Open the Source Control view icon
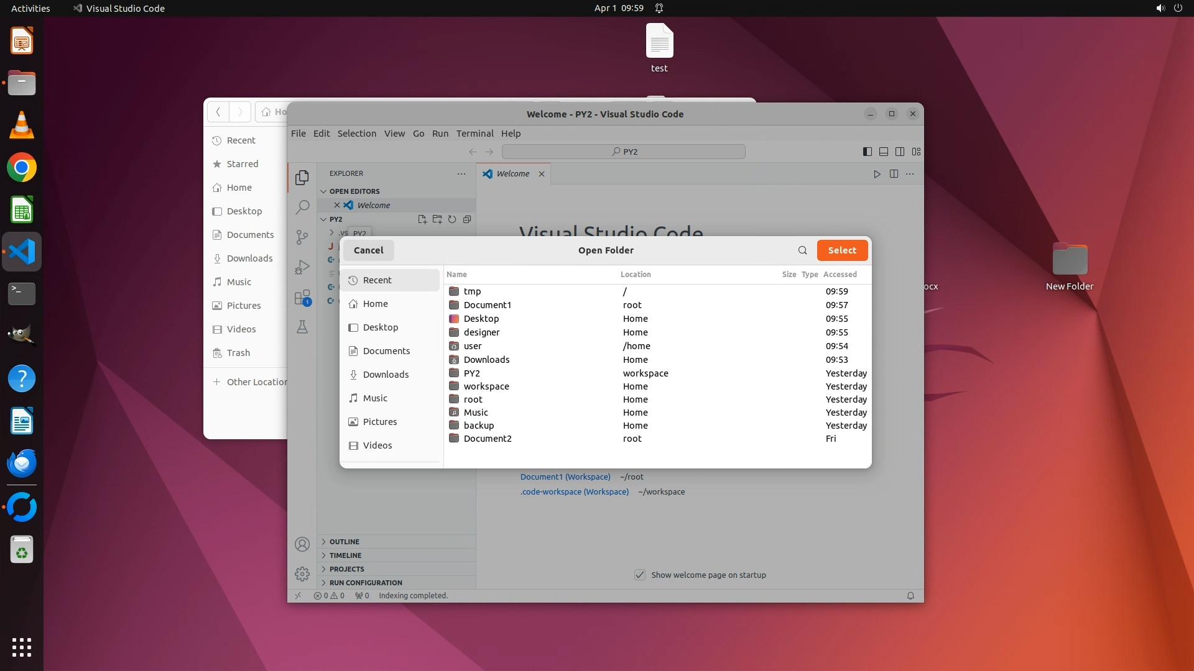 coord(302,237)
